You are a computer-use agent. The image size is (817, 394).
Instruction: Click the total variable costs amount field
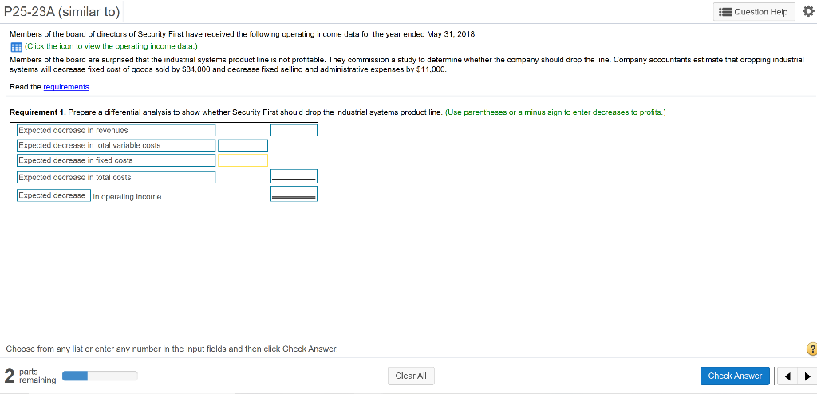point(243,145)
